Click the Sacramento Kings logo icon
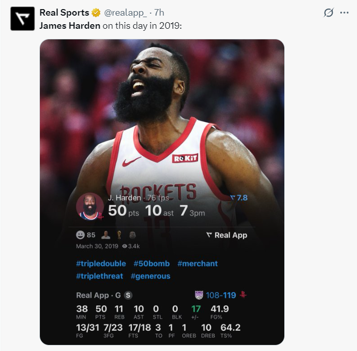The image size is (357, 351). (199, 295)
